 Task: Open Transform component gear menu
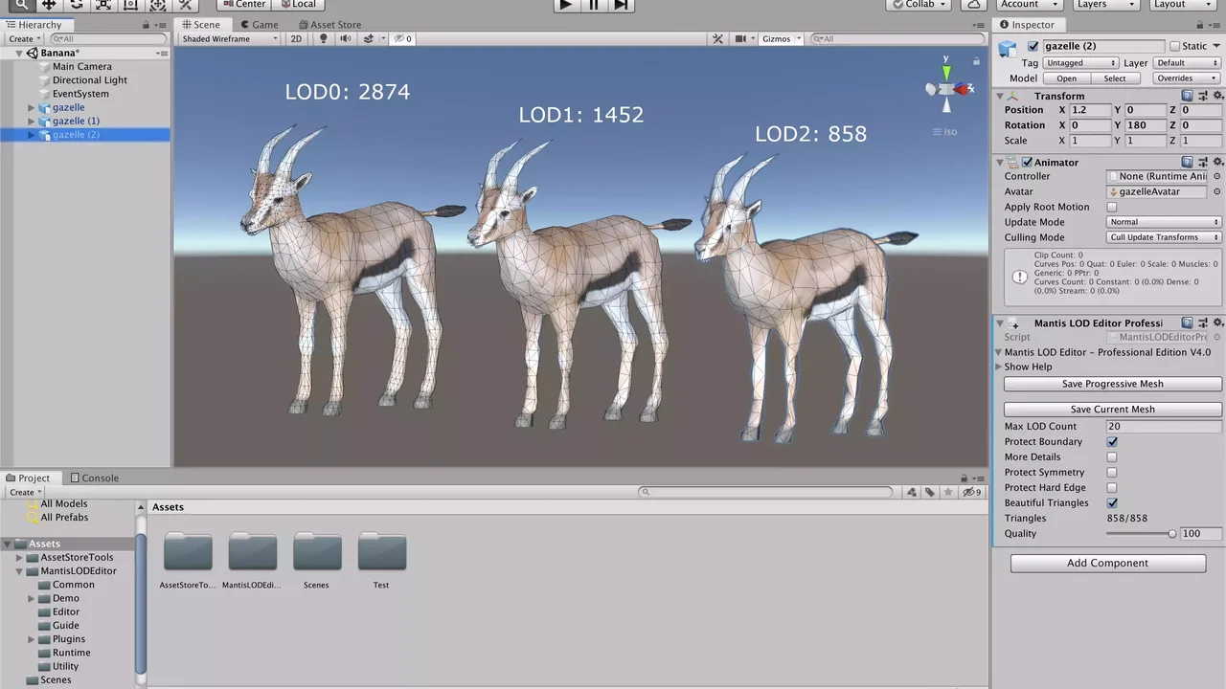pos(1218,96)
